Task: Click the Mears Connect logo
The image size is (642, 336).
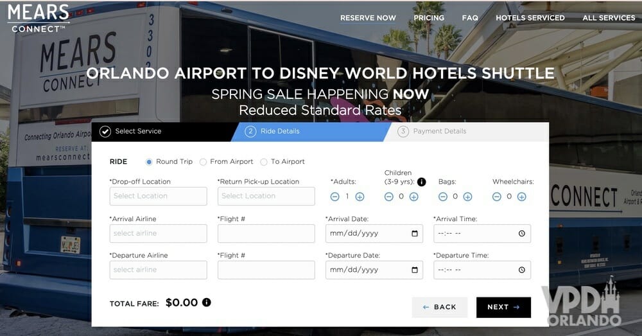Action: click(x=39, y=19)
